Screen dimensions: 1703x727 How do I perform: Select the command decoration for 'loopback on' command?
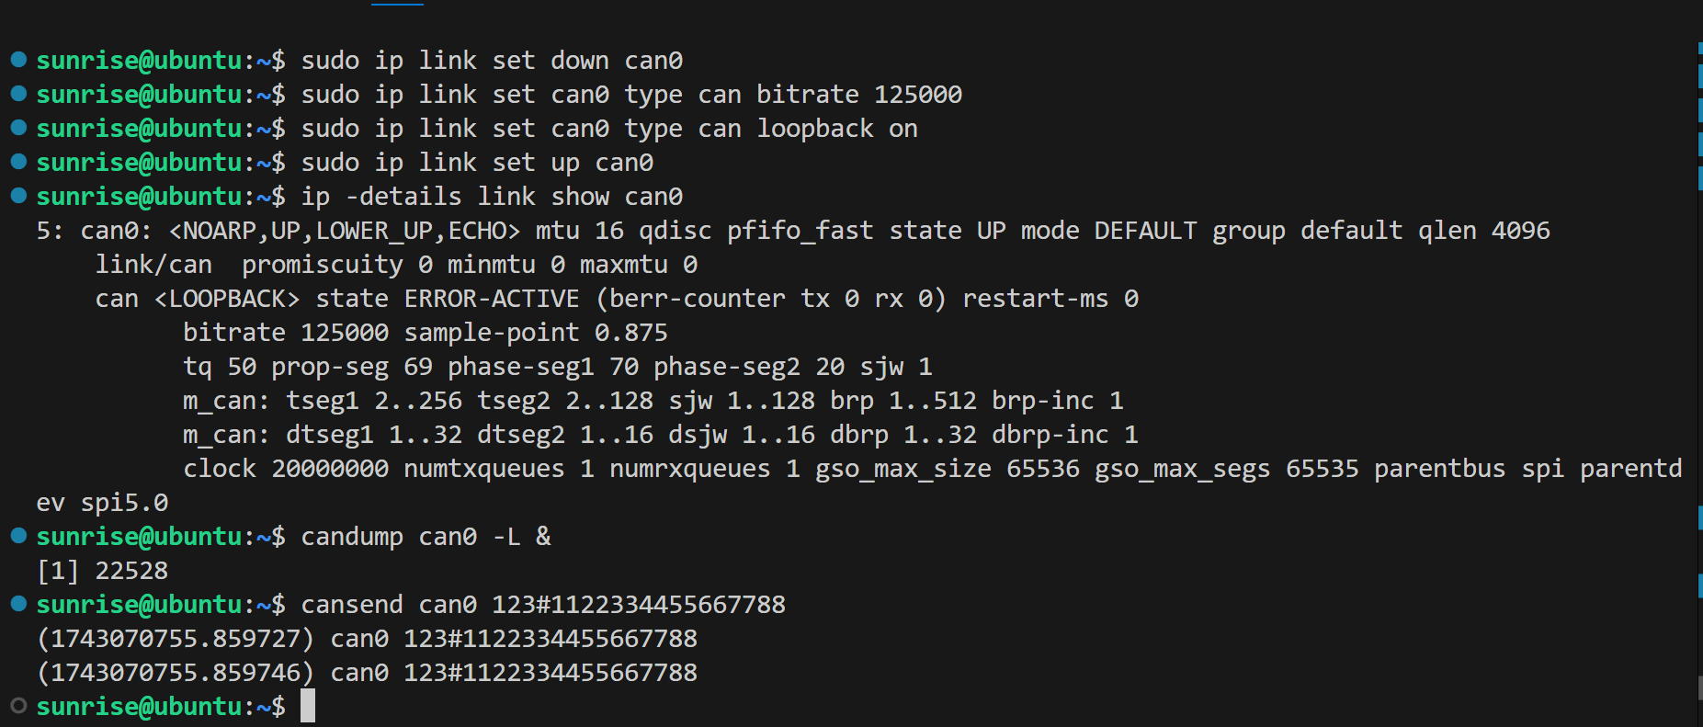click(x=18, y=128)
